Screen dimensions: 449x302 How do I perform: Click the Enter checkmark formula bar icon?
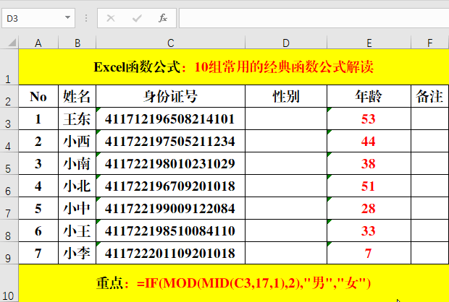point(137,18)
